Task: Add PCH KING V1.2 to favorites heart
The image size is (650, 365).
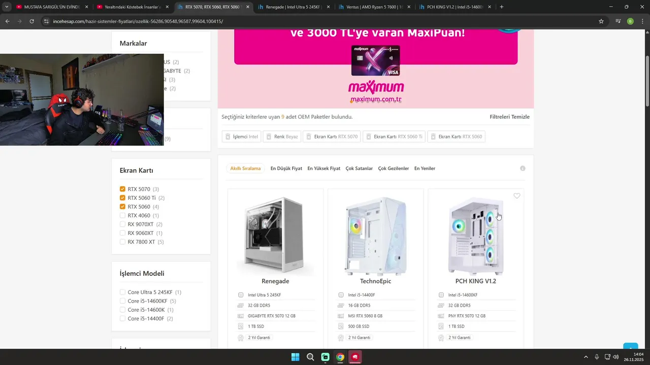Action: click(517, 196)
